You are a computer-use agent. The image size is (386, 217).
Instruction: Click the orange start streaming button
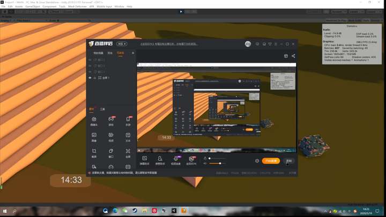pyautogui.click(x=271, y=161)
